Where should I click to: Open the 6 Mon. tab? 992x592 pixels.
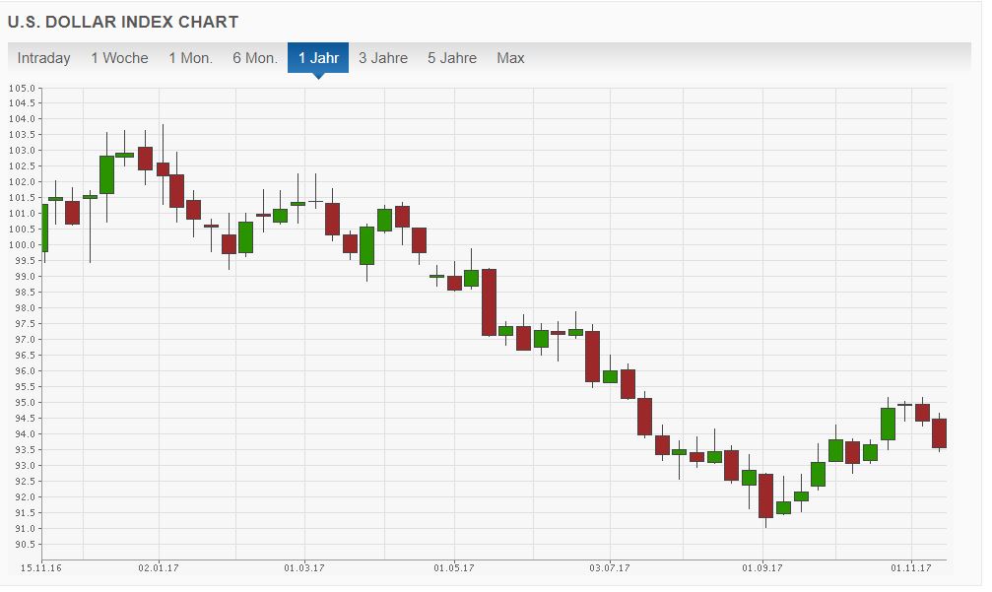pos(255,58)
